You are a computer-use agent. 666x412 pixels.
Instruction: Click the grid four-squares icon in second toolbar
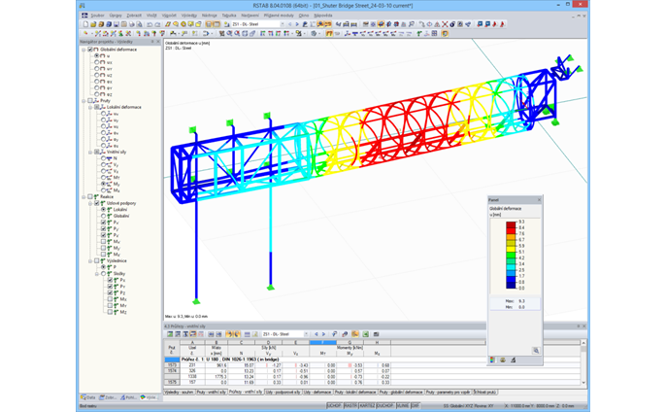tap(435, 33)
